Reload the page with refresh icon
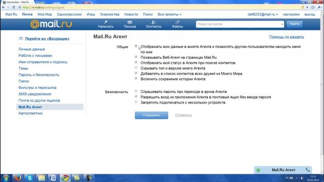The height and width of the screenshot is (182, 324). tap(14, 7)
